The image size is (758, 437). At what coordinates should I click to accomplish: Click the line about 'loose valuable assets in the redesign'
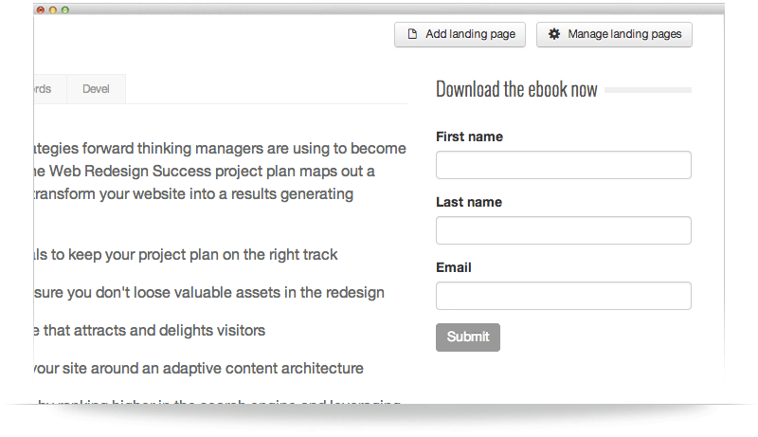(x=208, y=293)
